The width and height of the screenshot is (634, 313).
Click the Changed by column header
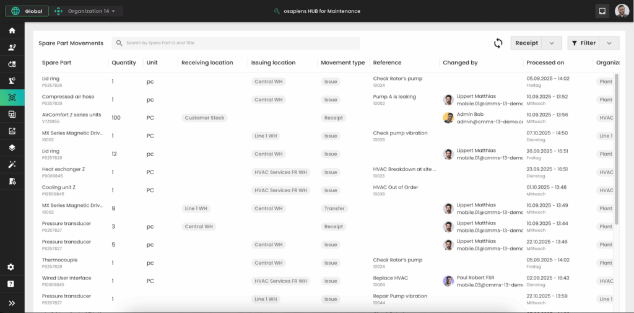[x=460, y=63]
